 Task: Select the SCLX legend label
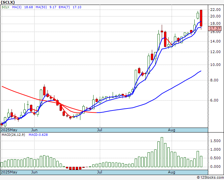(x=6, y=7)
